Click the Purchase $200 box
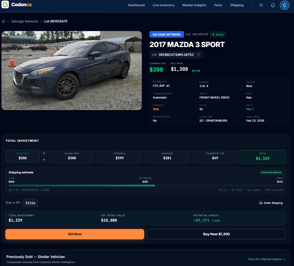Viewport: 294px width, 266px height. (x=23, y=156)
